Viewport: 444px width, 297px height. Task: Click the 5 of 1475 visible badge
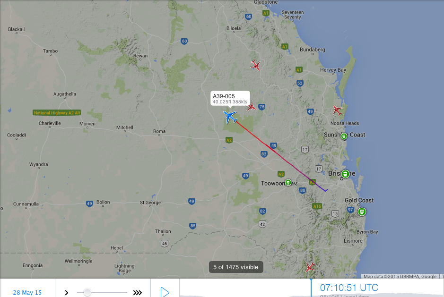(x=236, y=267)
